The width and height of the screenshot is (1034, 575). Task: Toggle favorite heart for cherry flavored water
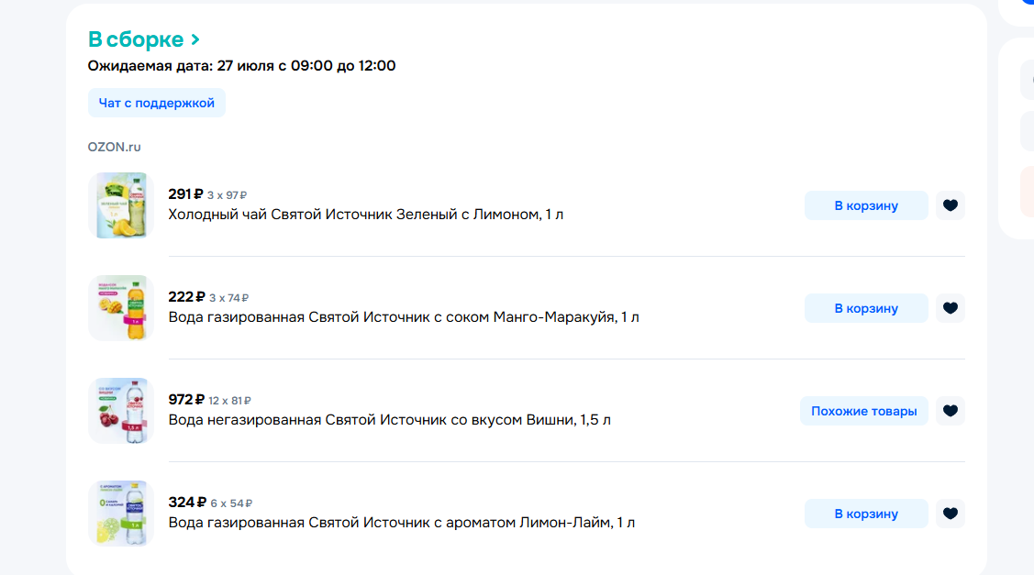951,411
